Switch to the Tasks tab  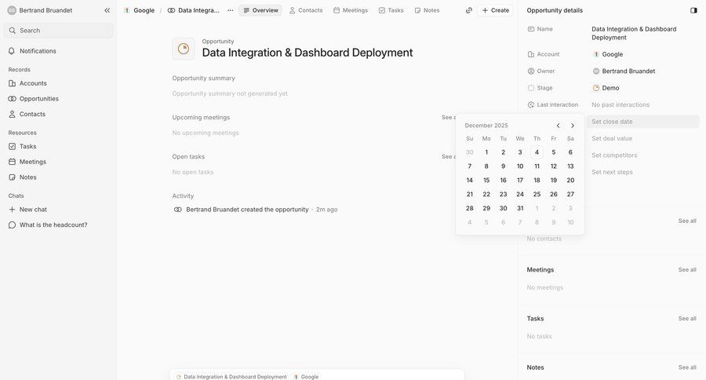pos(391,10)
